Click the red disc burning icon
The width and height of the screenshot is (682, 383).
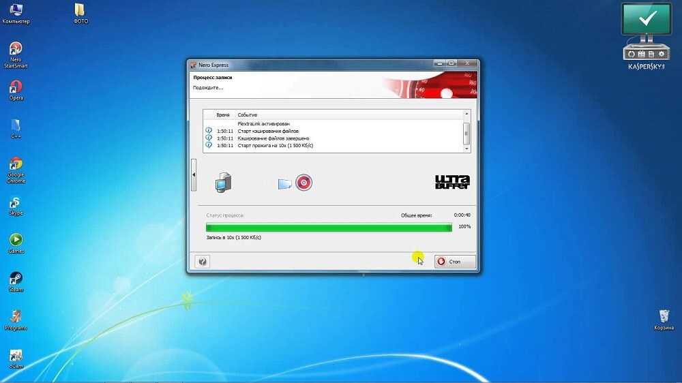click(x=303, y=183)
